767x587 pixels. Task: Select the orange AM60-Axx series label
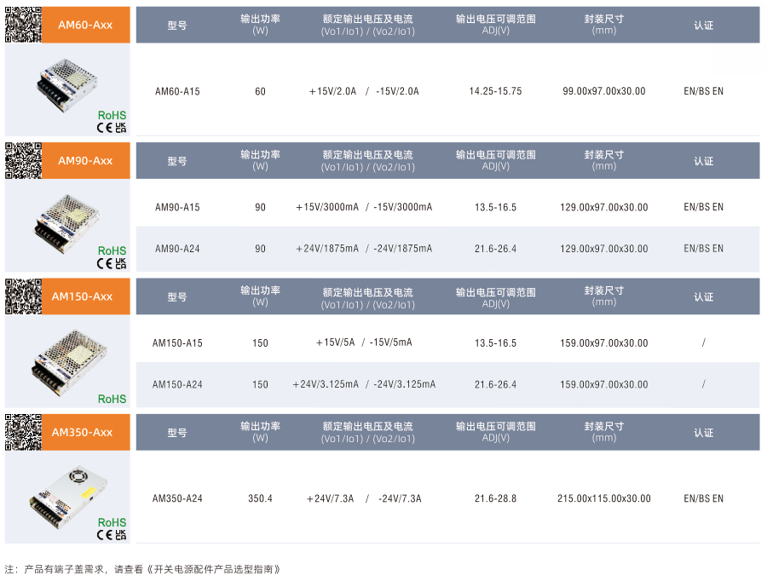(x=85, y=25)
